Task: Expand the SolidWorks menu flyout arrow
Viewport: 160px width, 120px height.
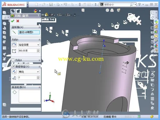Action: (x=27, y=4)
